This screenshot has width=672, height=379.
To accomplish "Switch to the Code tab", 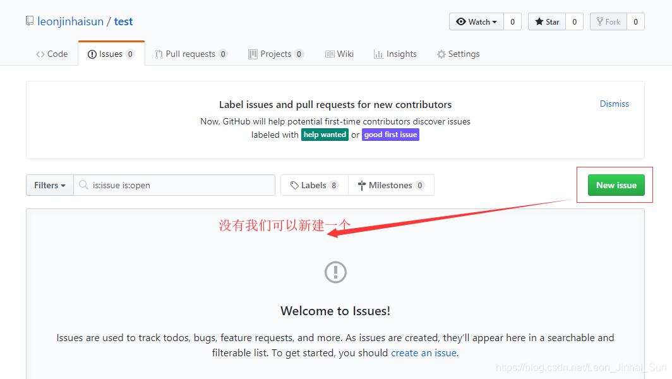I will click(52, 54).
